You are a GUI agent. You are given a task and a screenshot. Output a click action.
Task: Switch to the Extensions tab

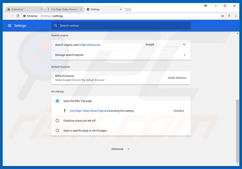(x=23, y=10)
